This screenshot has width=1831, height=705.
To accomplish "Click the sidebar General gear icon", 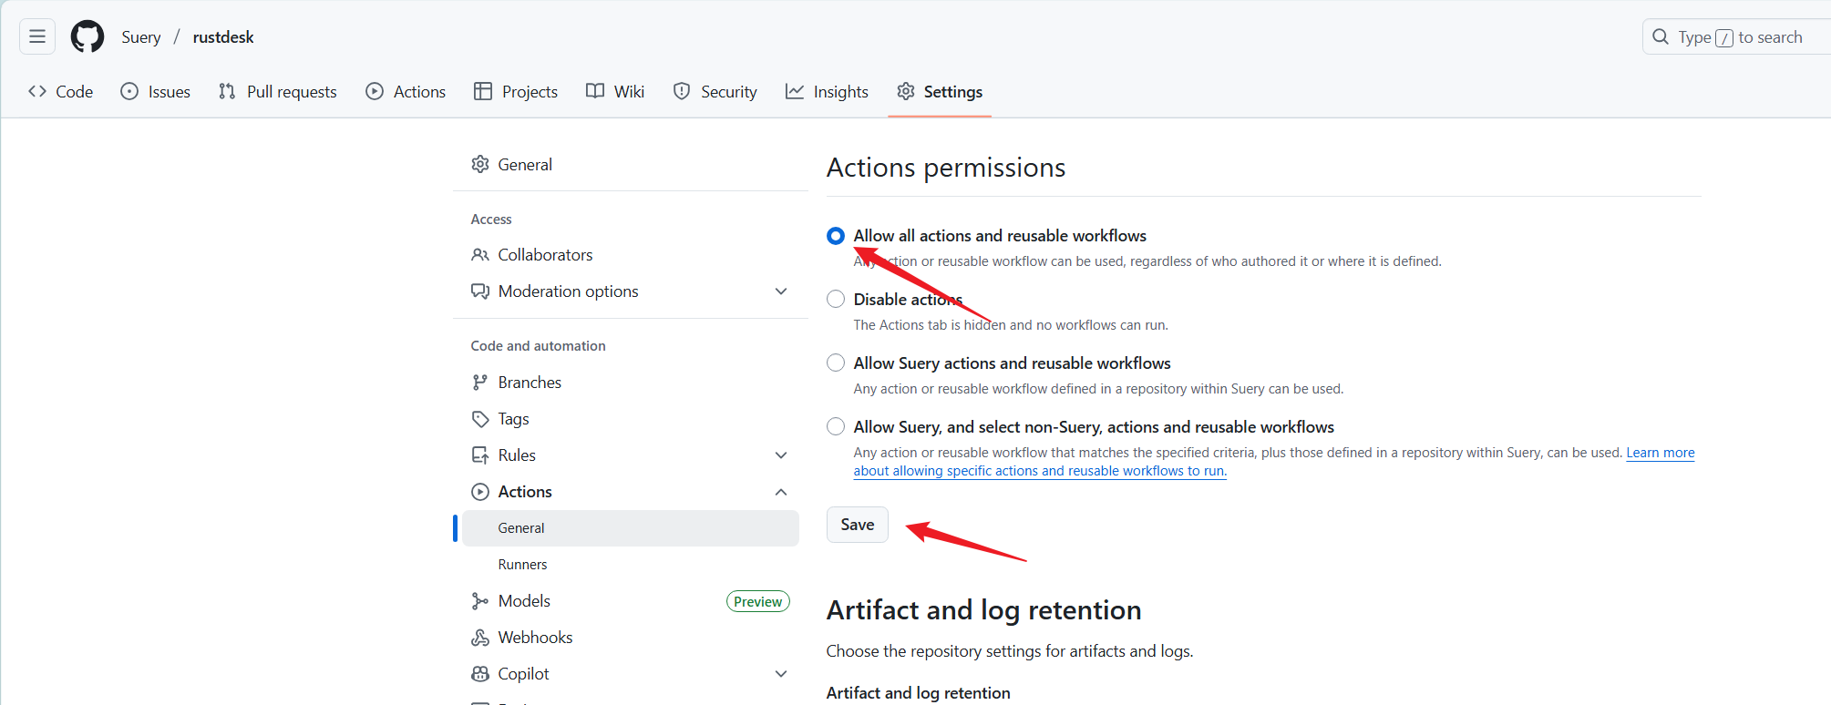I will click(x=480, y=164).
